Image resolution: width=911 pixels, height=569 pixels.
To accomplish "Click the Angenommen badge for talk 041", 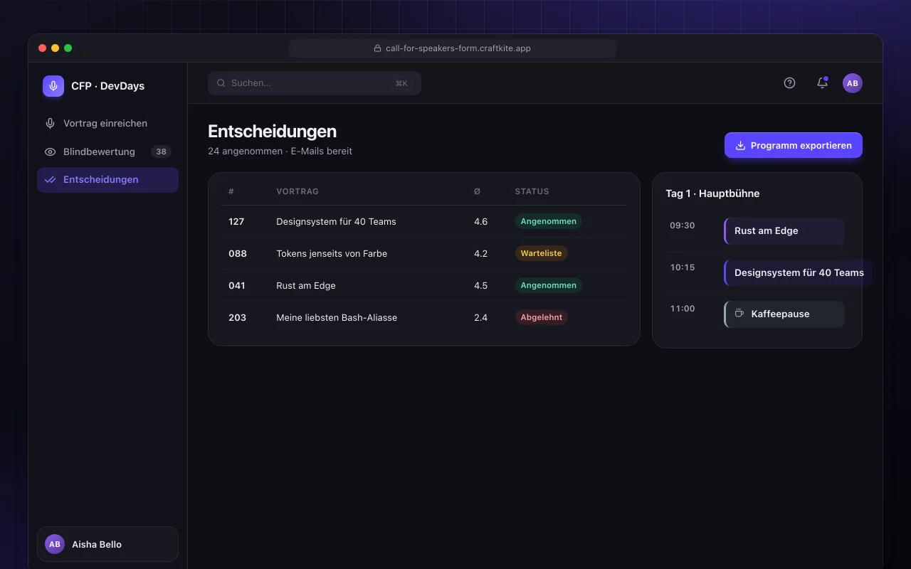I will (548, 285).
